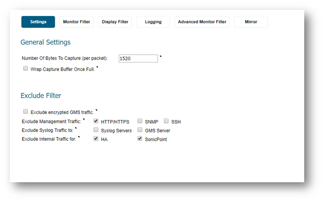This screenshot has height=202, width=324.
Task: Click tooltip marker beside Exclude Internal Traffic for
Action: tap(79, 137)
